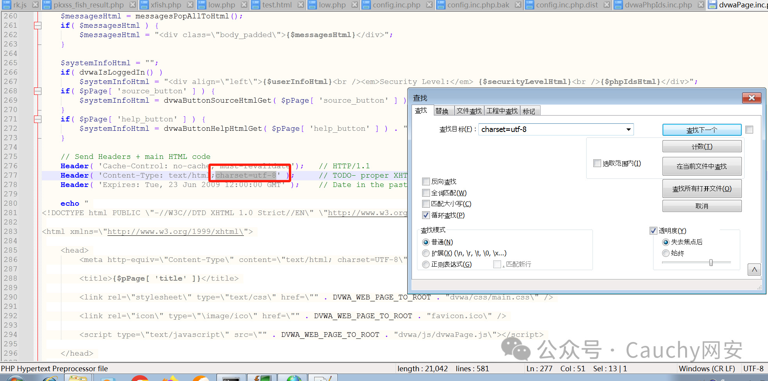Enable 全词匹配 whole word matching
This screenshot has width=768, height=381.
(426, 193)
